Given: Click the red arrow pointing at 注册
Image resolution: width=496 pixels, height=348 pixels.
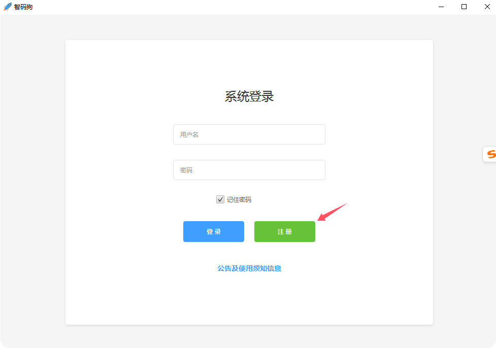Looking at the screenshot, I should (x=332, y=212).
